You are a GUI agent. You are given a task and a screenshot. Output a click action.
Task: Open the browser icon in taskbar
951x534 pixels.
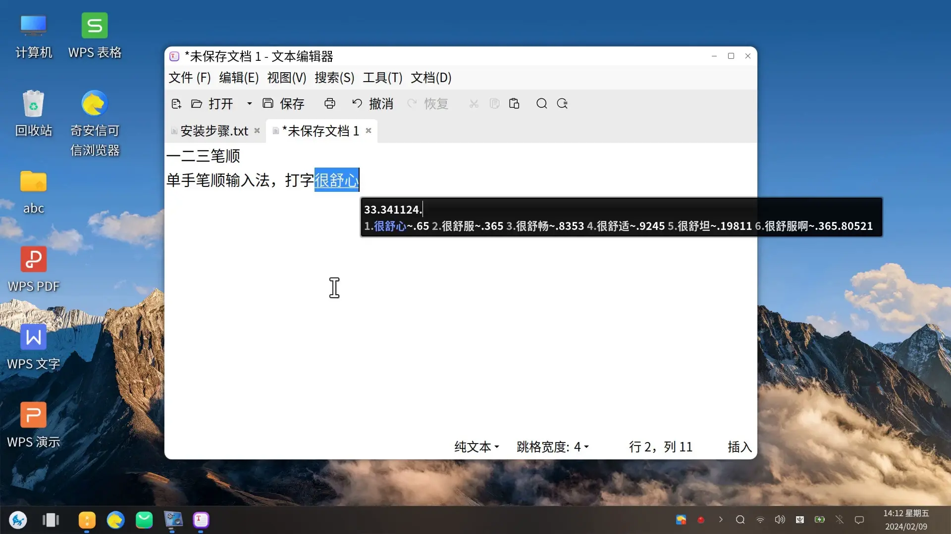point(115,520)
